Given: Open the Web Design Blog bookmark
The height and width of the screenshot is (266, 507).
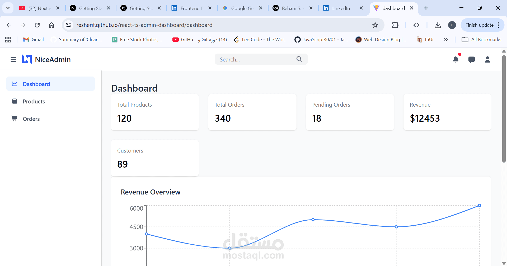Looking at the screenshot, I should click(381, 40).
